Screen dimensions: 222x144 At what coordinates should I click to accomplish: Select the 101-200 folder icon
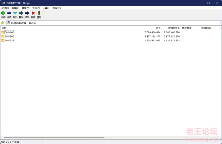pos(3,36)
